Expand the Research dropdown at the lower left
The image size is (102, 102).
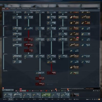point(8,90)
